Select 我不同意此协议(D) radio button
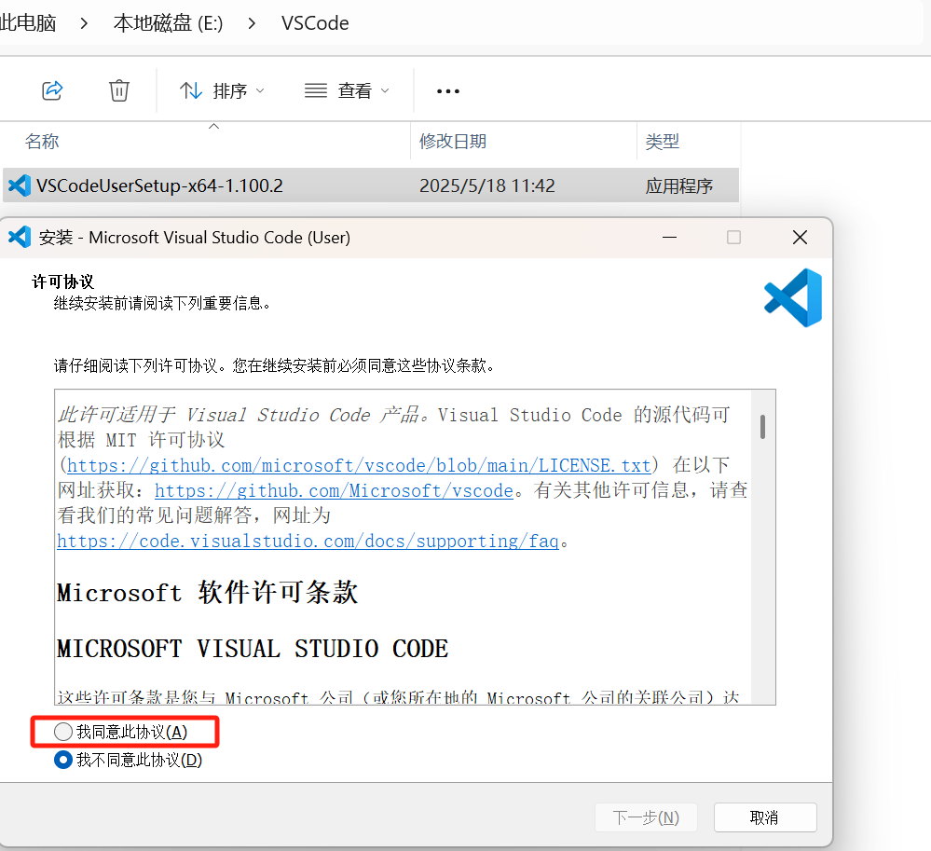This screenshot has width=931, height=851. (63, 760)
